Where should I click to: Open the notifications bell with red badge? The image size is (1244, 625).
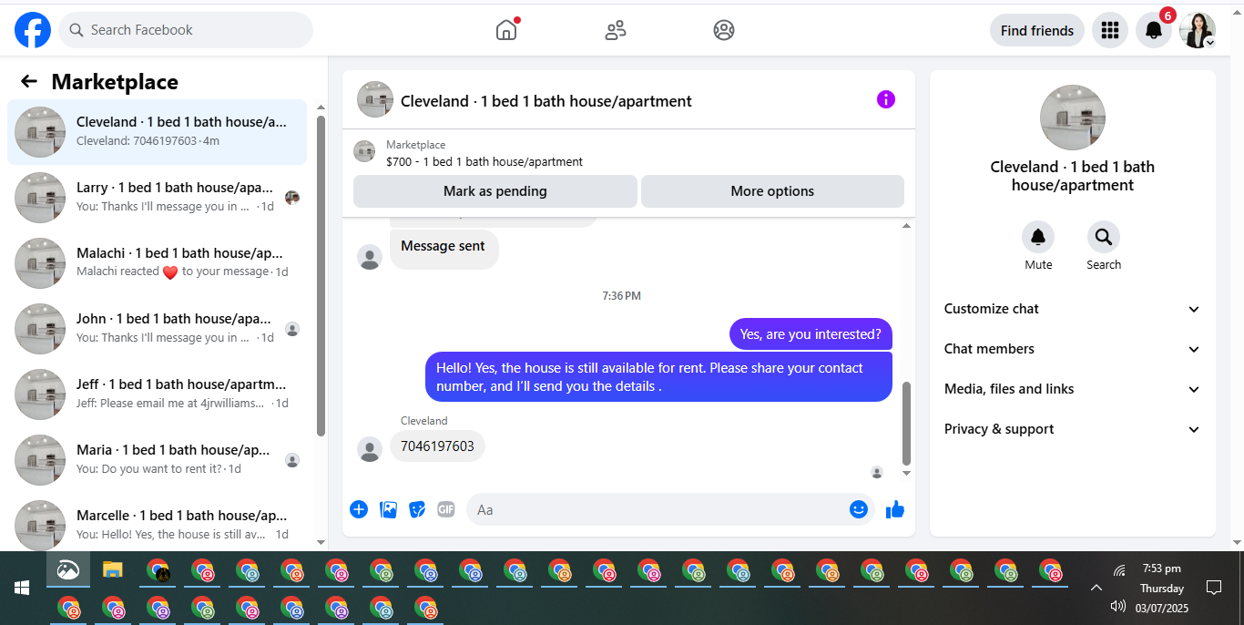1154,30
